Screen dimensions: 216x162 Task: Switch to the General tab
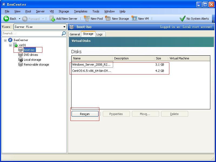click(x=75, y=34)
